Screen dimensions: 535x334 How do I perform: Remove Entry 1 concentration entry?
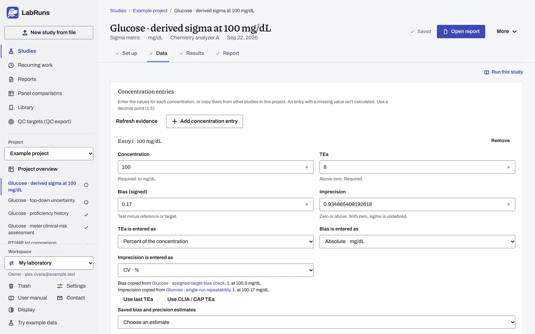pos(500,141)
